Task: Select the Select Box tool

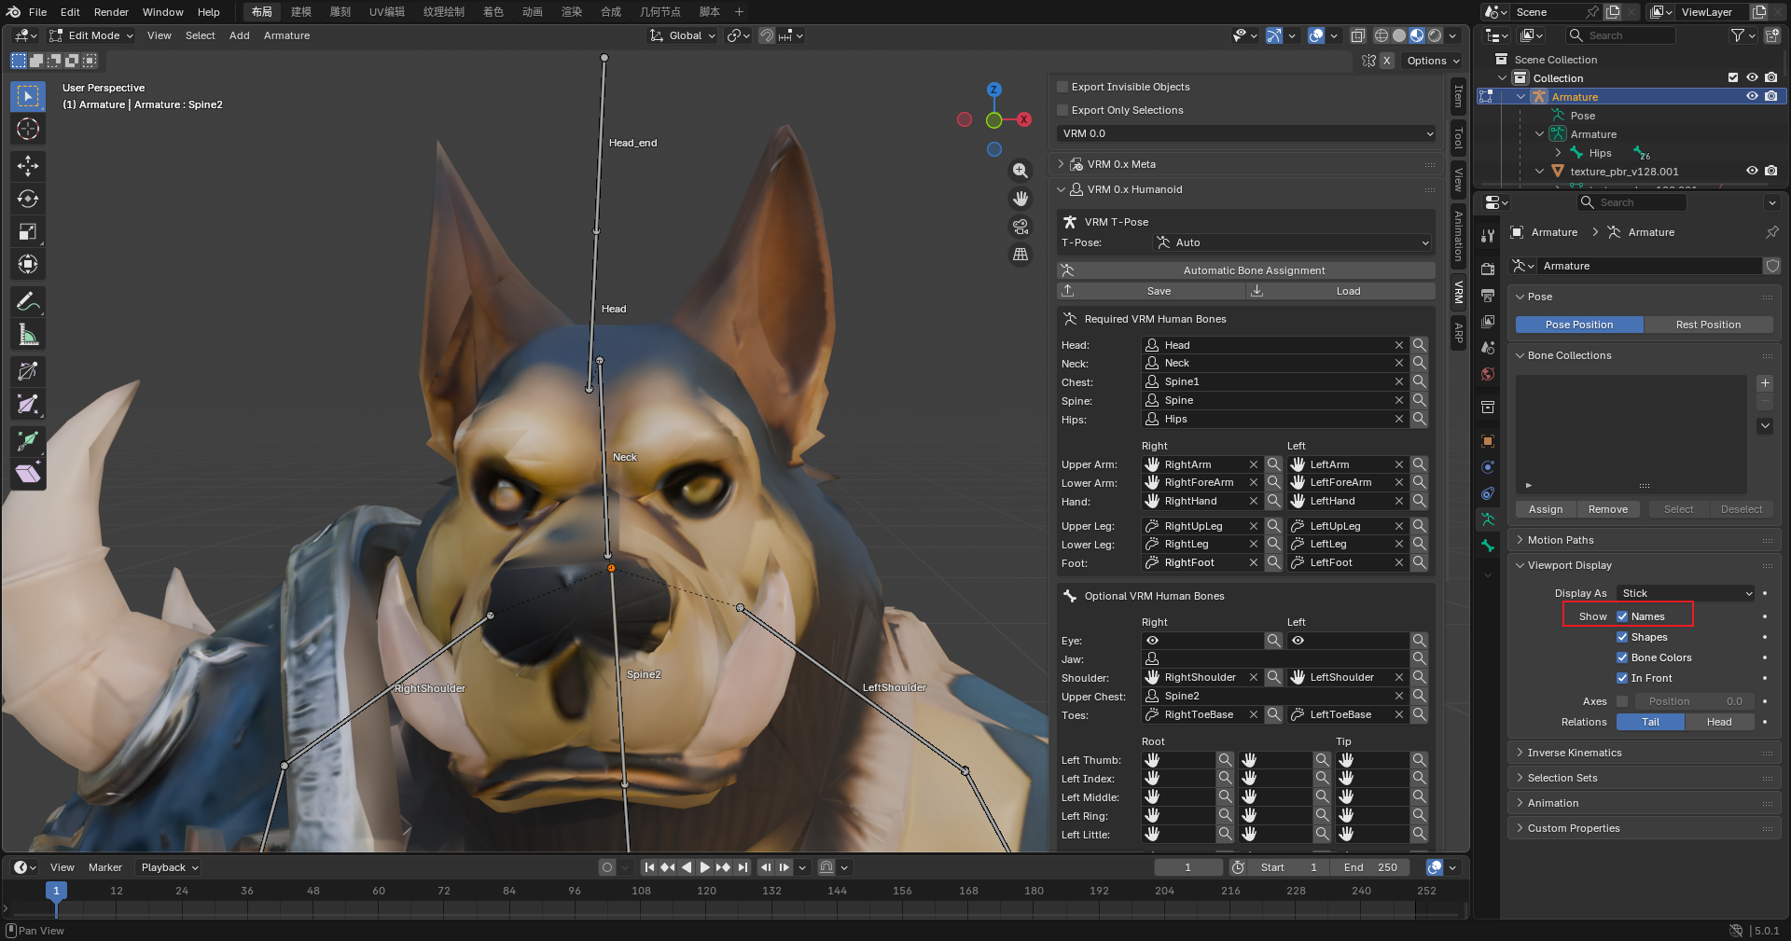Action: [x=28, y=96]
